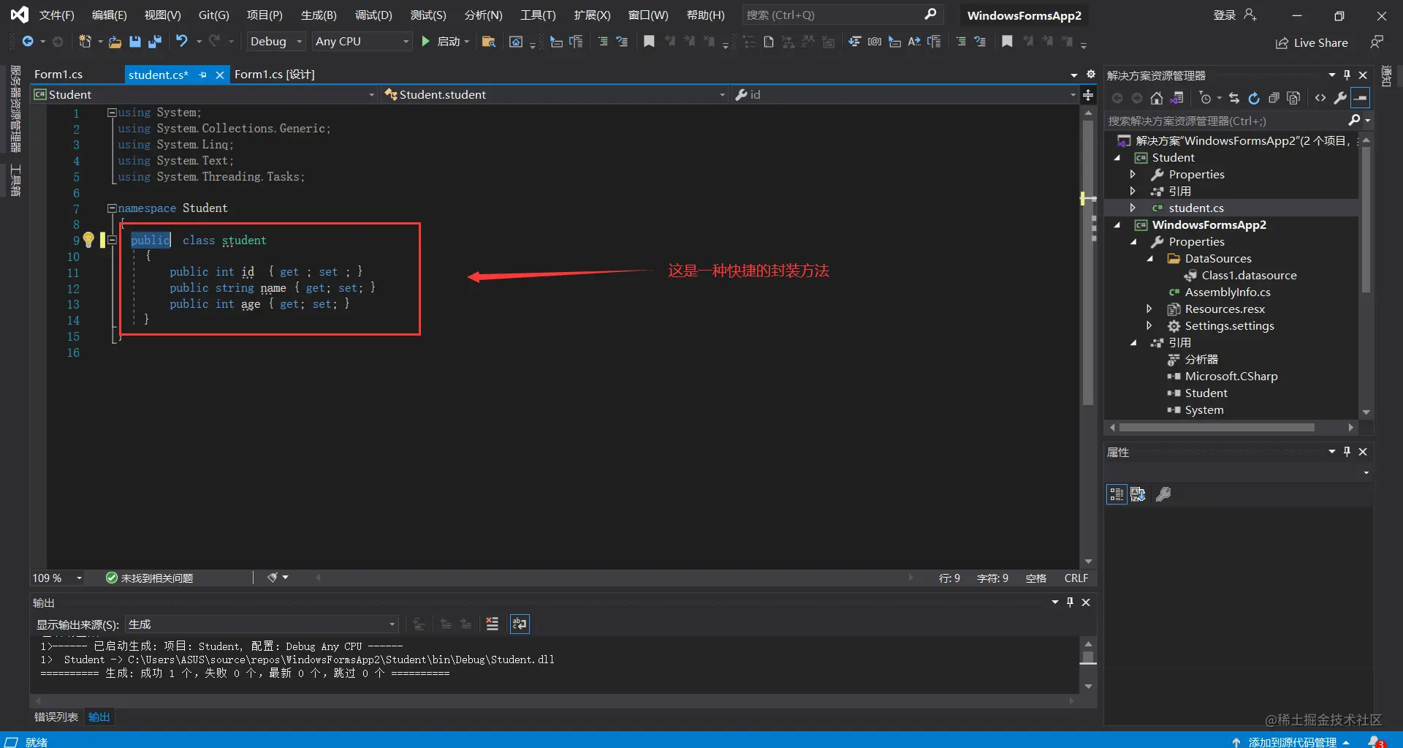
Task: Undo the last action with the Undo icon
Action: (x=182, y=42)
